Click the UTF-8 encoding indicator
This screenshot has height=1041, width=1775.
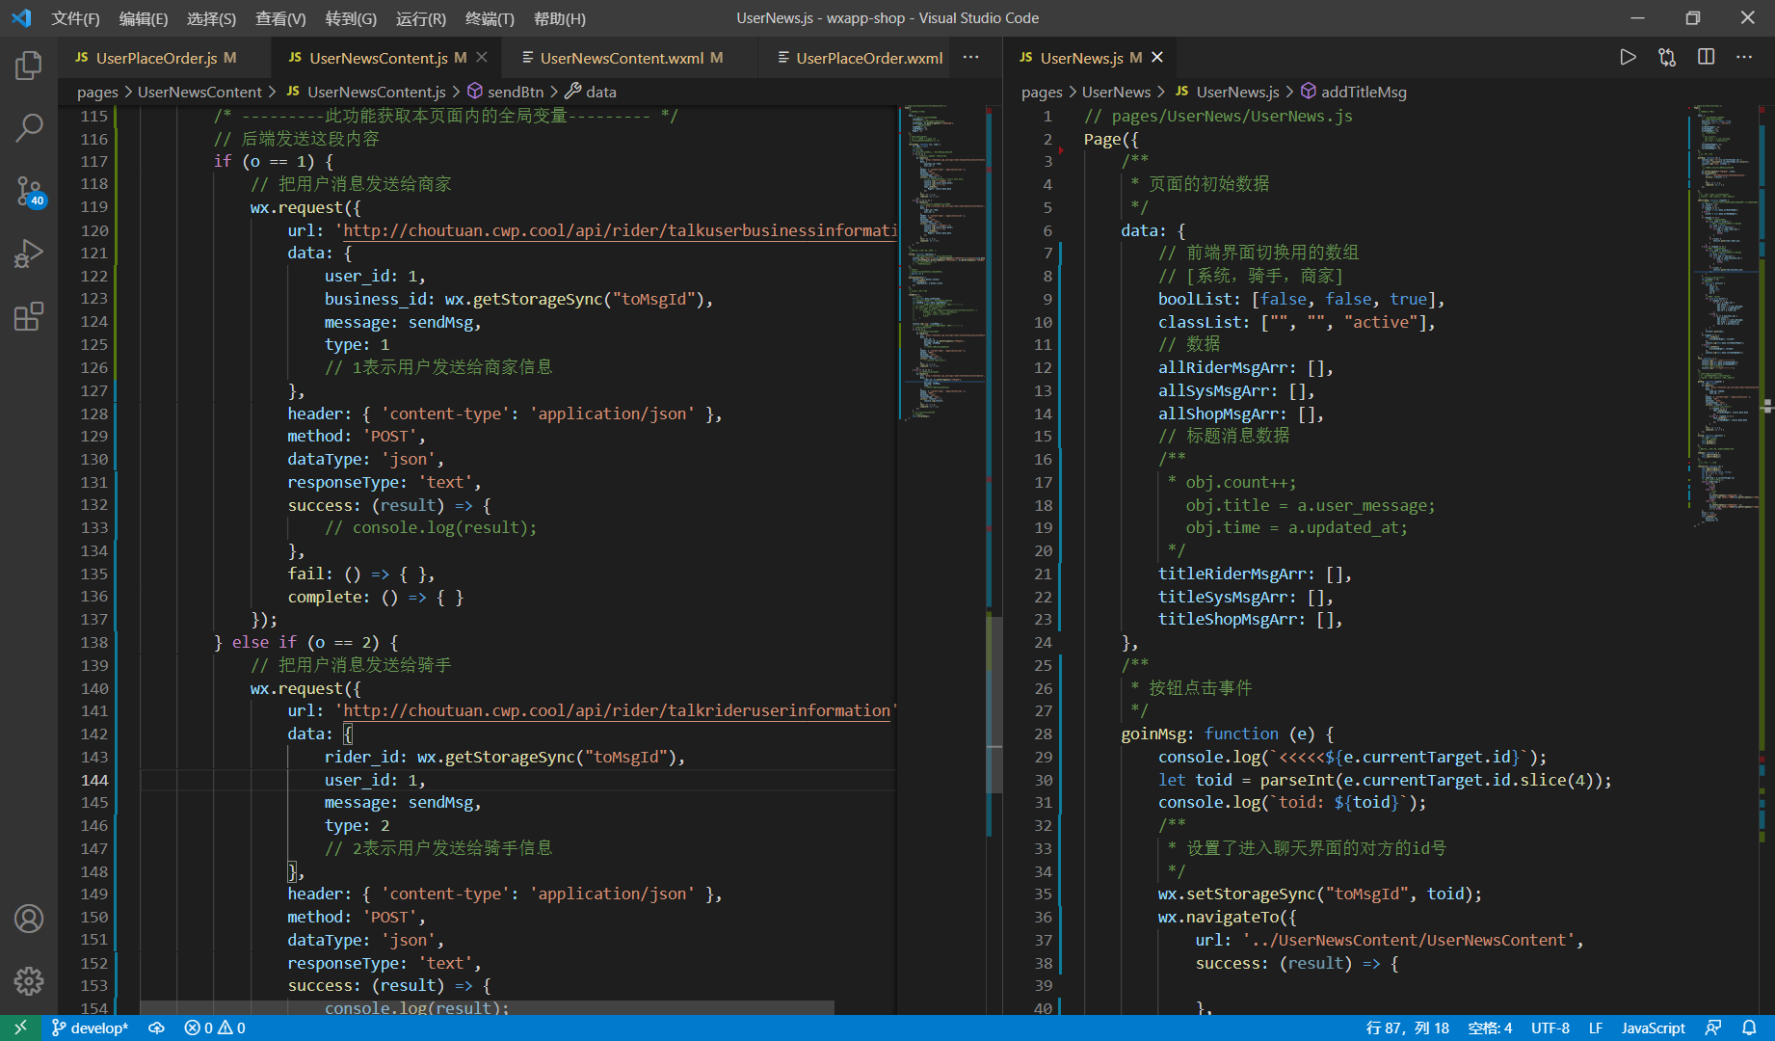point(1550,1028)
